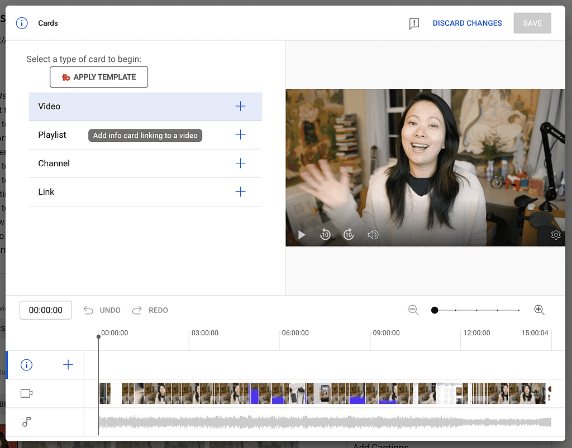Open the Cards info tooltip

(21, 23)
